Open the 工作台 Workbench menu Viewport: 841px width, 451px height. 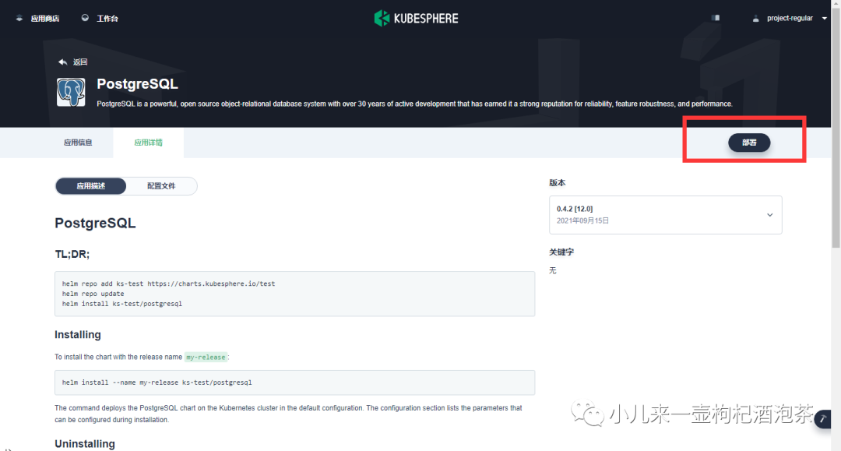point(107,18)
